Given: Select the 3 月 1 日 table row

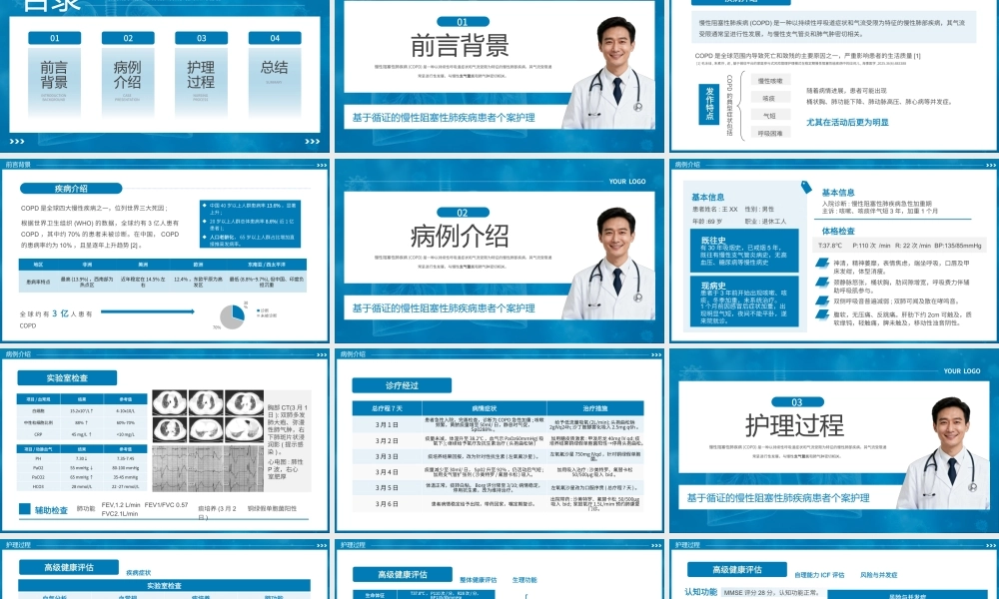Looking at the screenshot, I should pyautogui.click(x=499, y=424).
